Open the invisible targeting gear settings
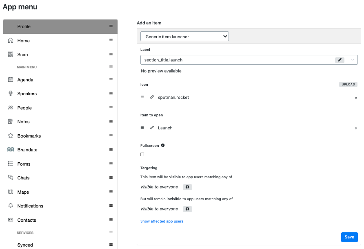The image size is (364, 249). click(x=187, y=209)
